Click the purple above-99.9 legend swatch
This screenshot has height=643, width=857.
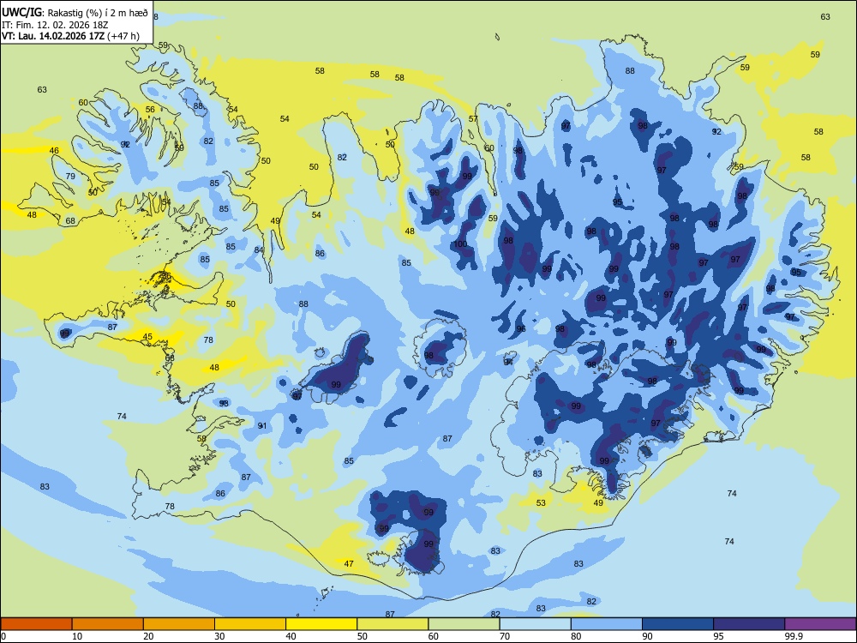820,624
